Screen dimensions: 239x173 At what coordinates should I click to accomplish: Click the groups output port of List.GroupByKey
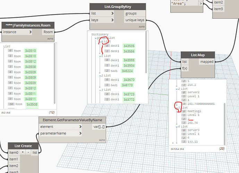tap(135, 13)
